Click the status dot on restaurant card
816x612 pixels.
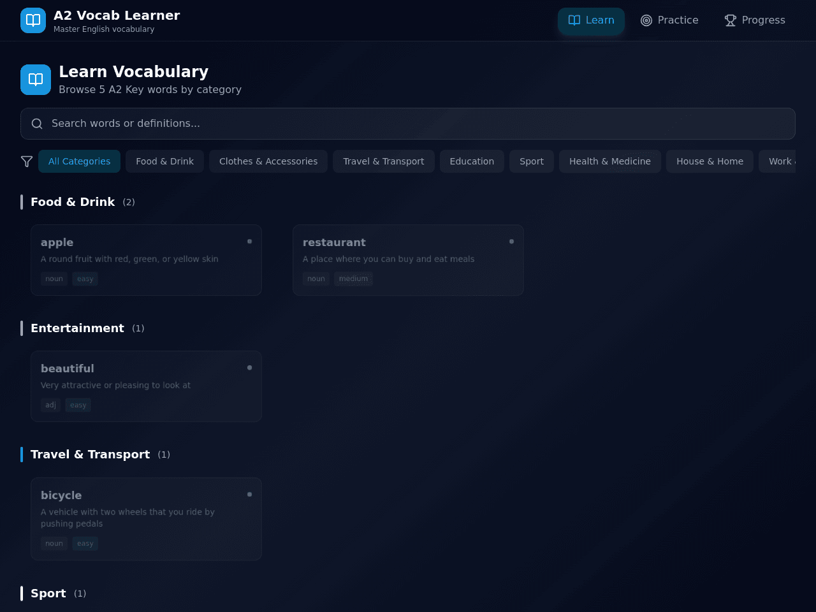pyautogui.click(x=511, y=241)
